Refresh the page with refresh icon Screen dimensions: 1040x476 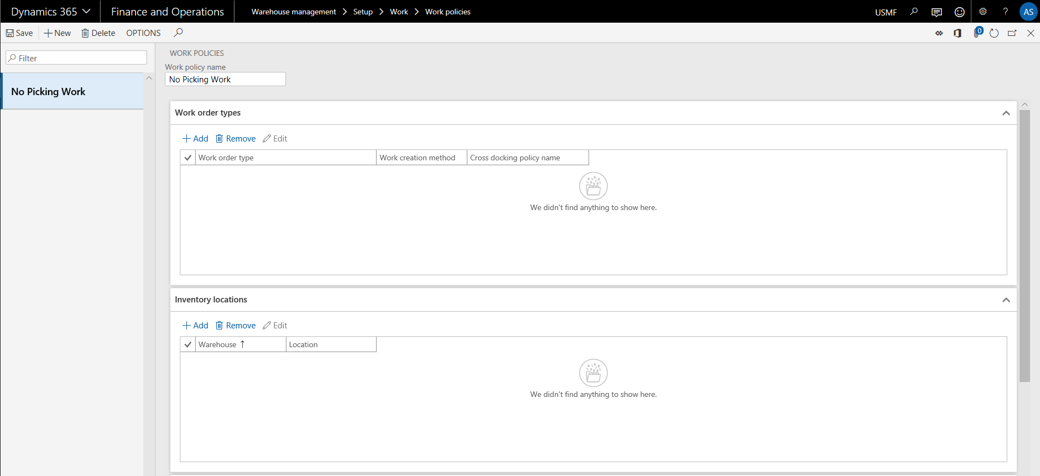coord(994,33)
